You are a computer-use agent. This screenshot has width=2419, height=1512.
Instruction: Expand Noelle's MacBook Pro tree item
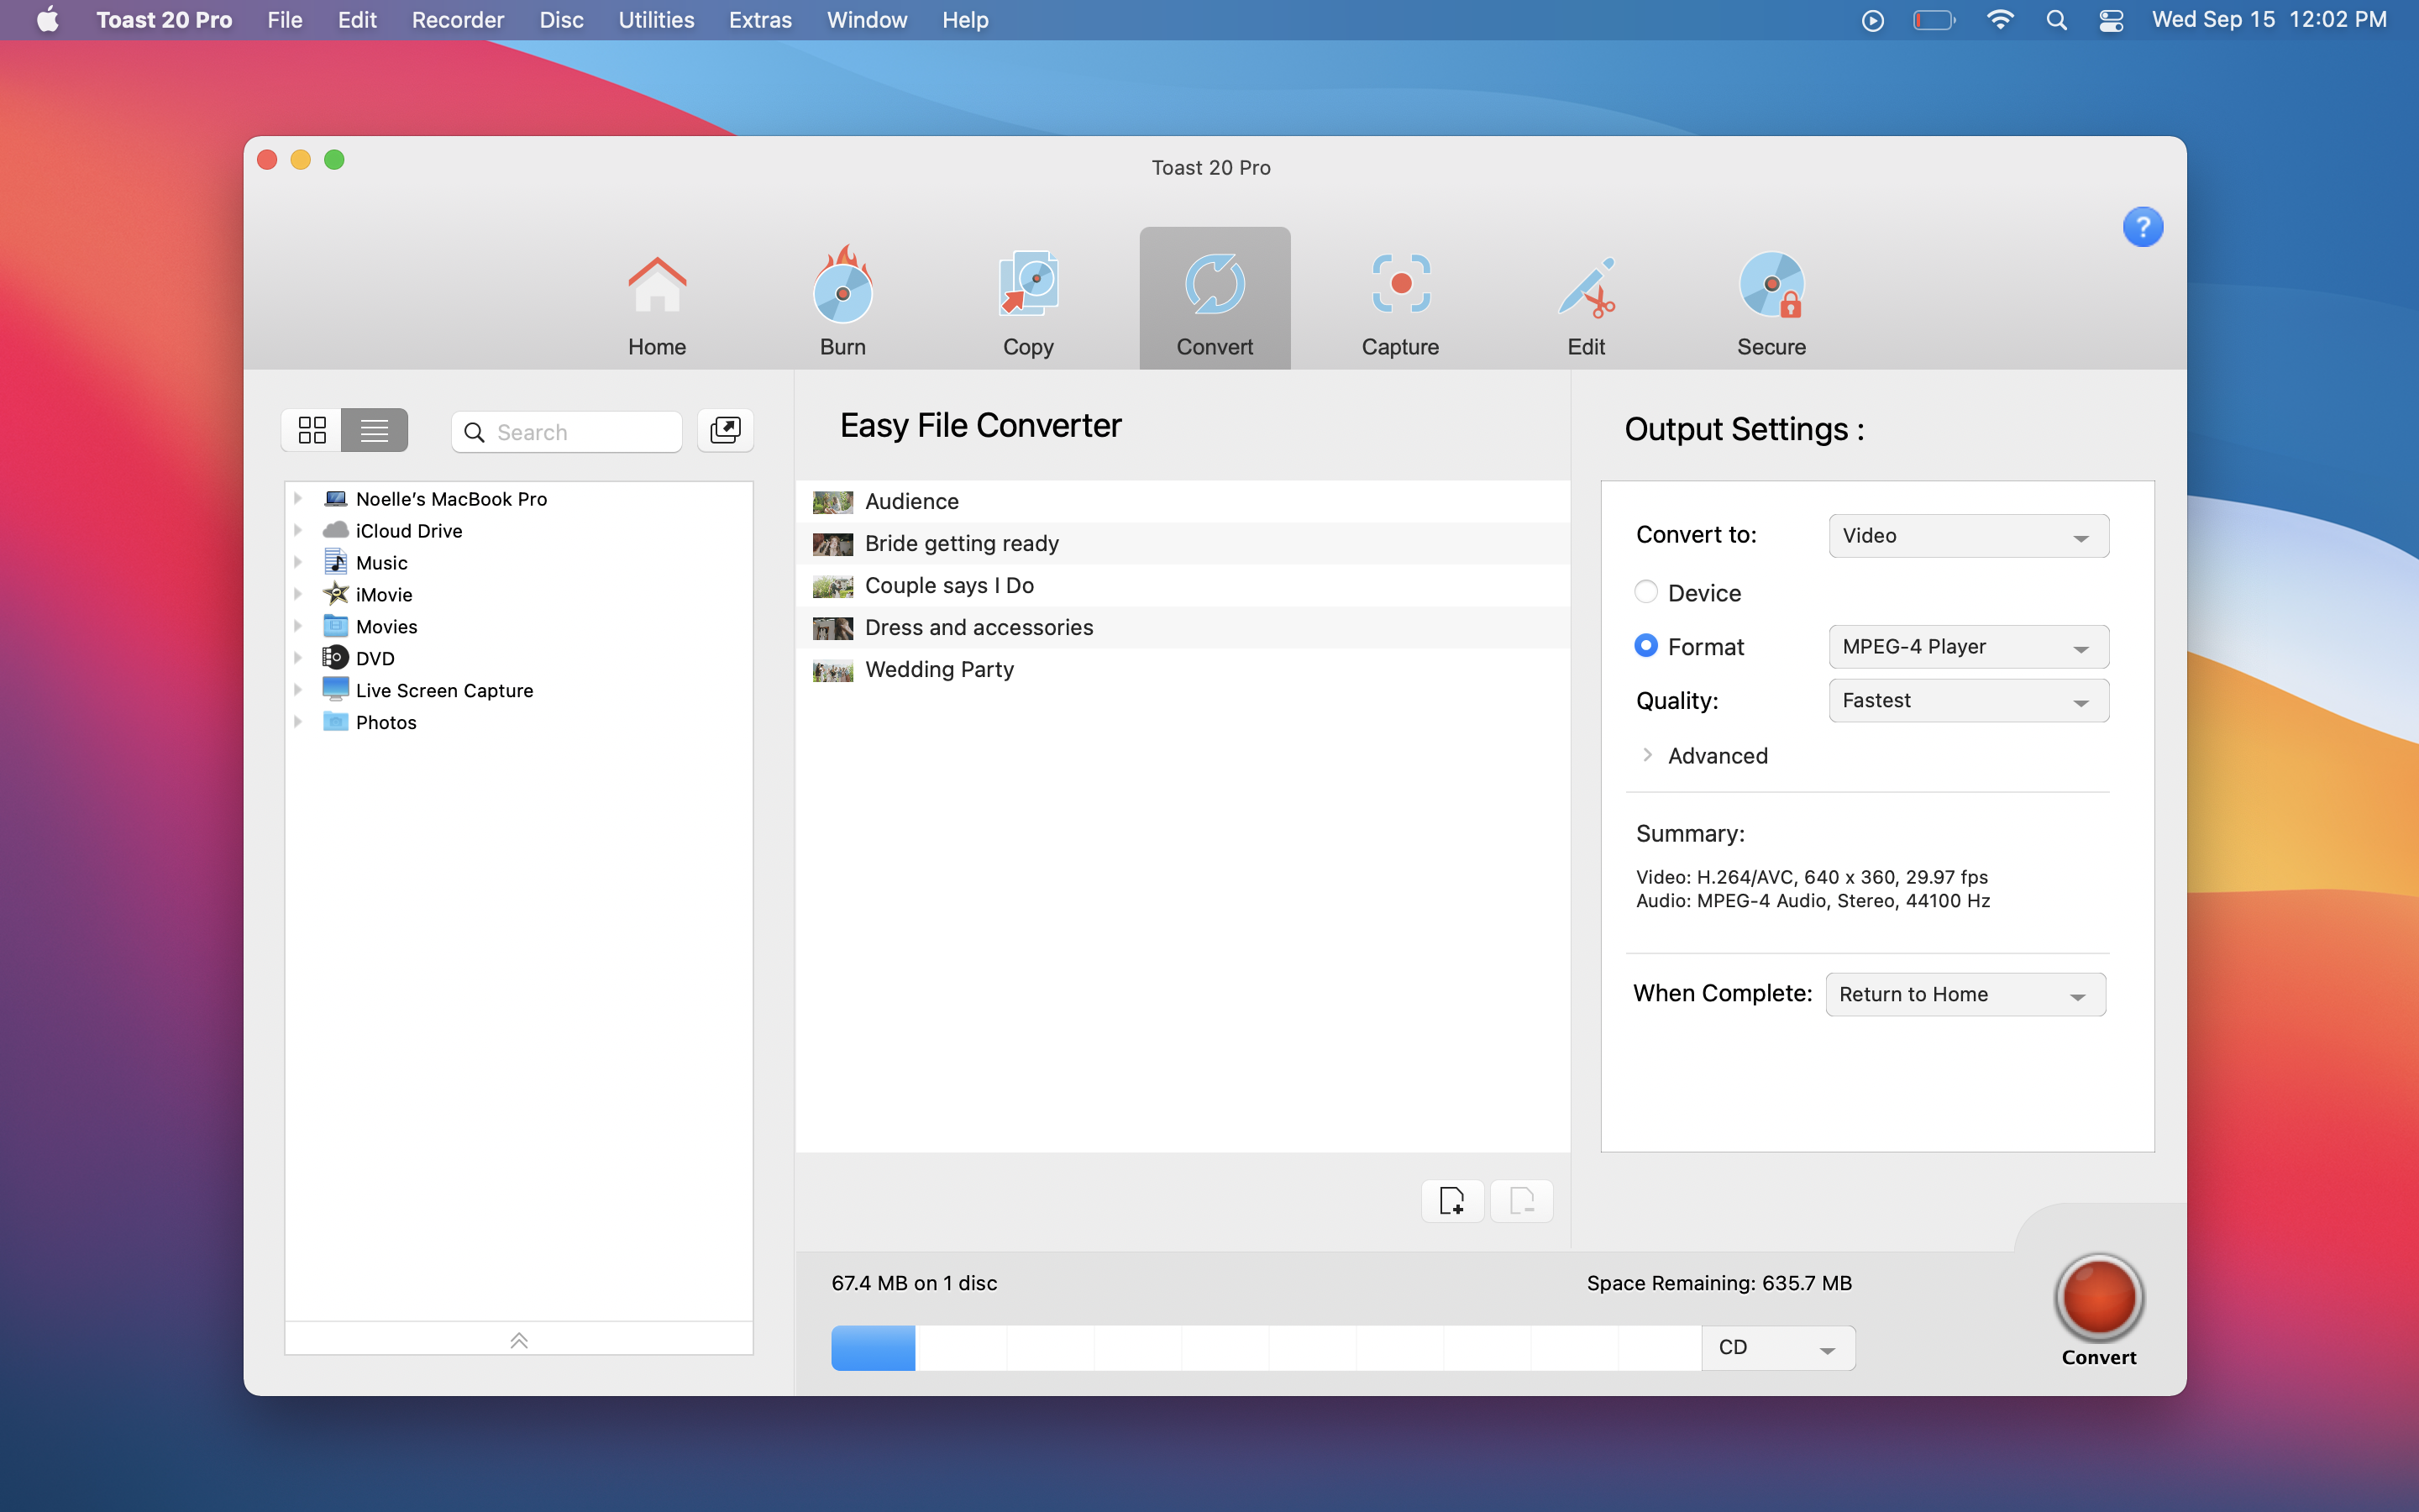click(298, 498)
